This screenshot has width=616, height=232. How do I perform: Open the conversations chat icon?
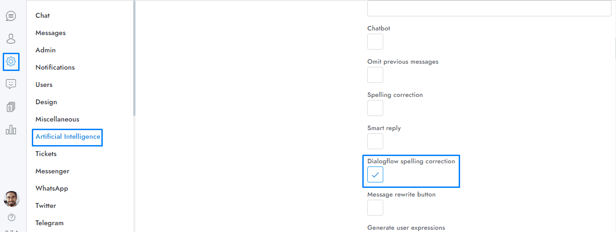pyautogui.click(x=11, y=16)
